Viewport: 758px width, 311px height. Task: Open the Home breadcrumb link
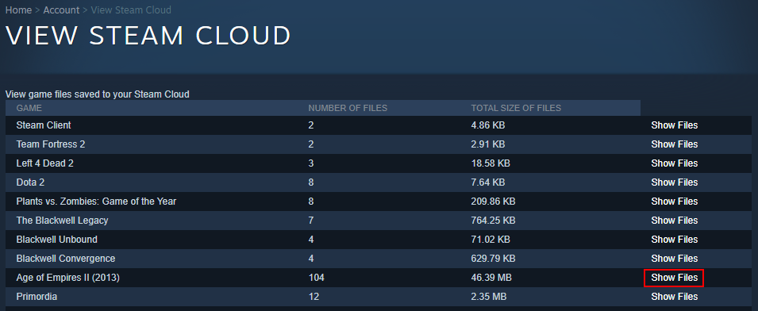[18, 10]
